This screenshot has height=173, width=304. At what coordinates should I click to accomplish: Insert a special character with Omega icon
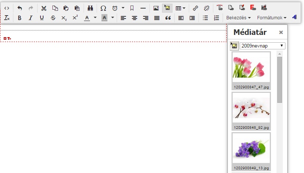point(103,8)
